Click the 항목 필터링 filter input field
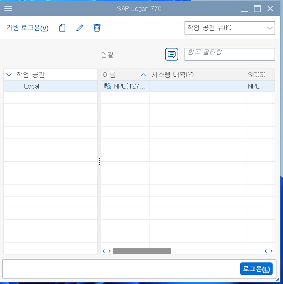 [x=230, y=54]
